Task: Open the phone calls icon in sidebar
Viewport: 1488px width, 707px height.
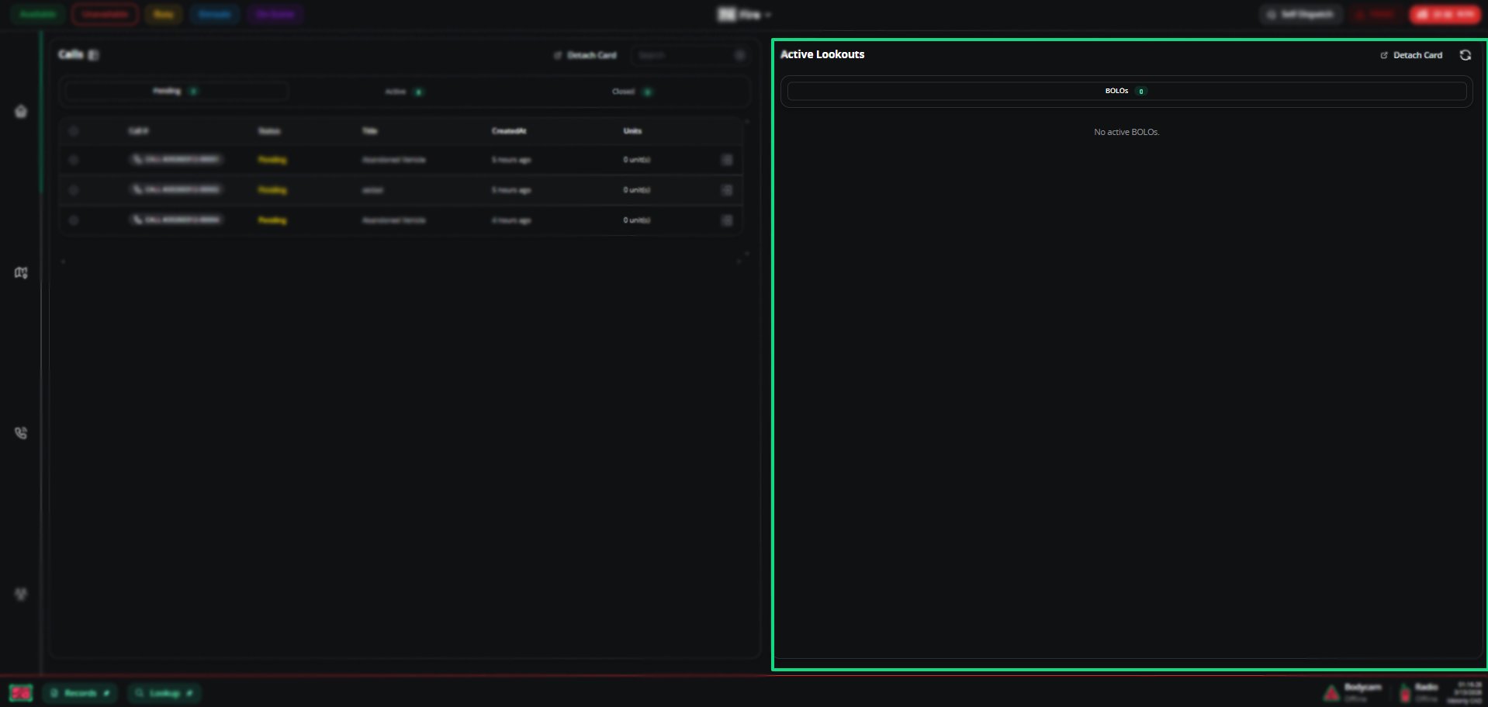Action: pos(21,433)
